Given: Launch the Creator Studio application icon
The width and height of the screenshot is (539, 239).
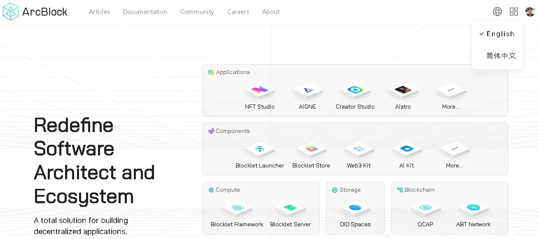Looking at the screenshot, I should (x=355, y=91).
